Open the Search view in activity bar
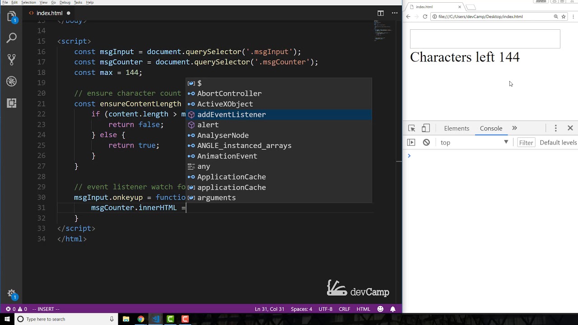Screen dimensions: 578x325 (12, 38)
